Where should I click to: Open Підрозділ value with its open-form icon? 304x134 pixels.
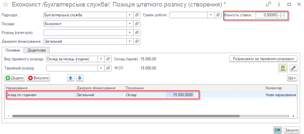tap(137, 15)
